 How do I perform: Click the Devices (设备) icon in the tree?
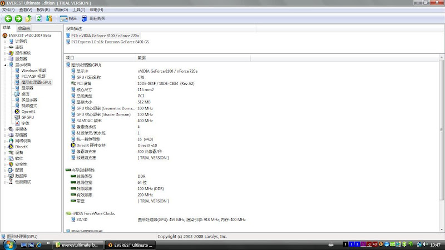tap(11, 152)
